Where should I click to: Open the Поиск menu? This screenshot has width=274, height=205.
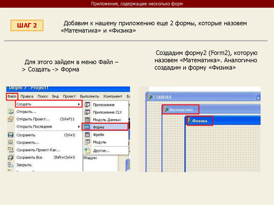click(x=43, y=96)
